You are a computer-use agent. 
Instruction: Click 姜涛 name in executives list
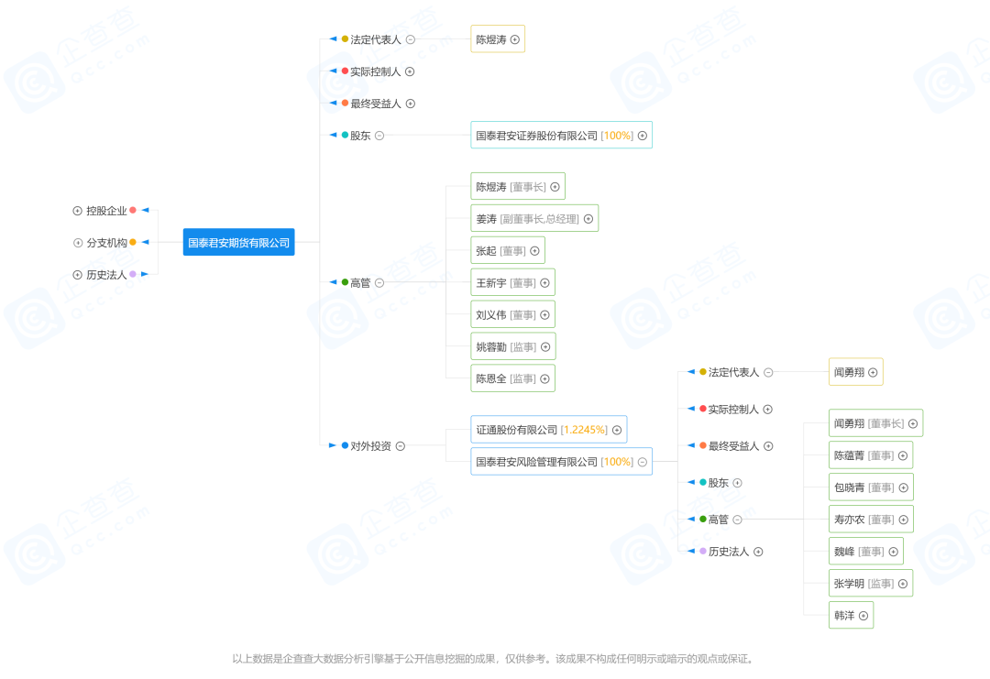point(486,219)
